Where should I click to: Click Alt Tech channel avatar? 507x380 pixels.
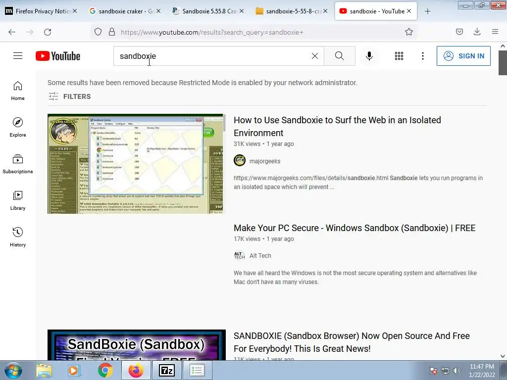pos(240,255)
